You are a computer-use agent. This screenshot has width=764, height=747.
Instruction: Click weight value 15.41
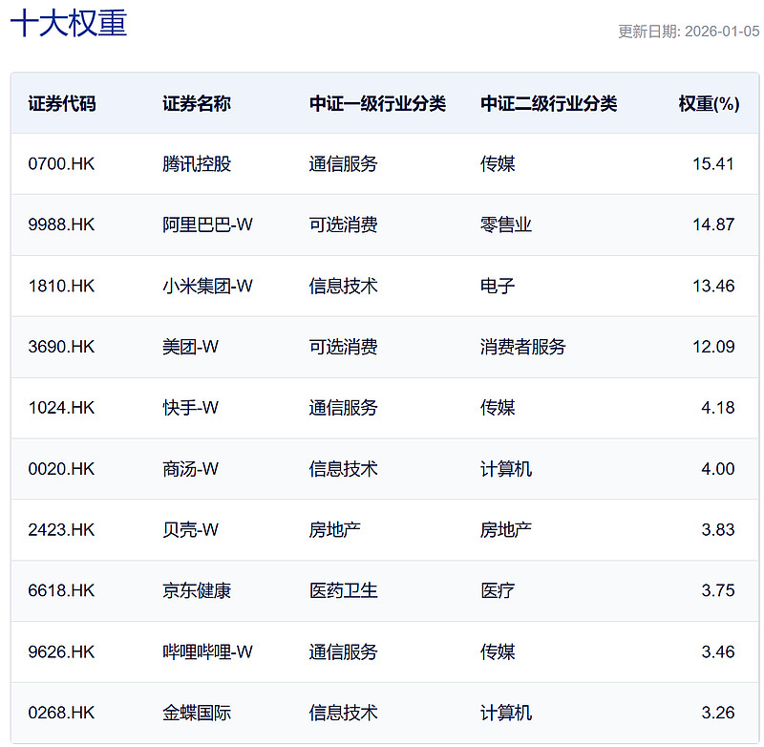(x=713, y=163)
